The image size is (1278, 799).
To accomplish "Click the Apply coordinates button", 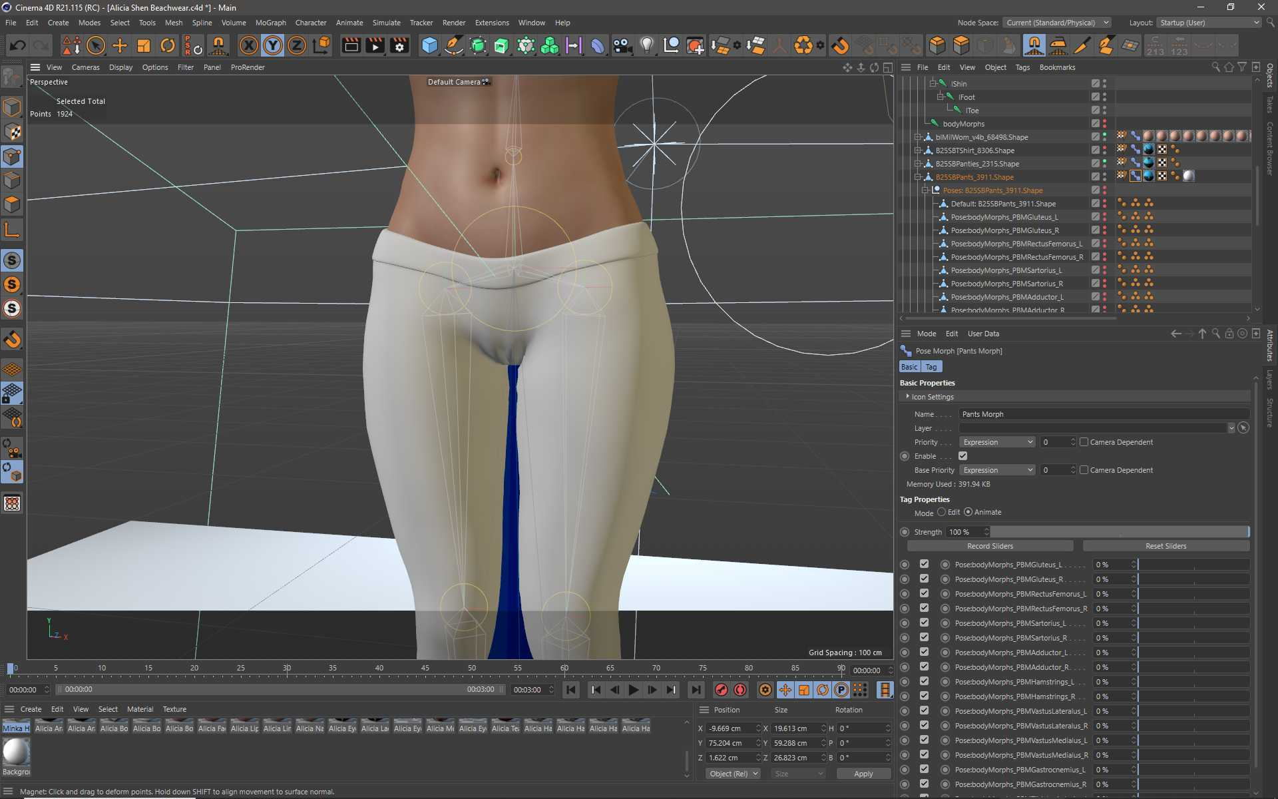I will [863, 774].
